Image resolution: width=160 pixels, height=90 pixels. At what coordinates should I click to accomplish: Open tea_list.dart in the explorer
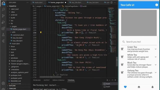(17, 38)
